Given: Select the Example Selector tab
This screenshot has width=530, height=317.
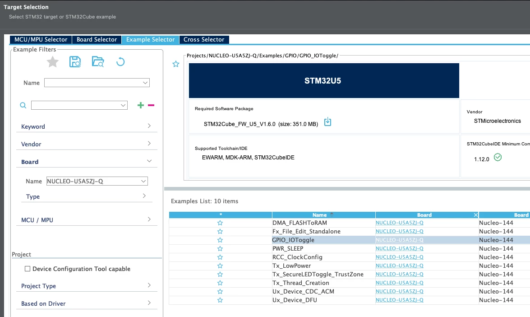Looking at the screenshot, I should (150, 40).
